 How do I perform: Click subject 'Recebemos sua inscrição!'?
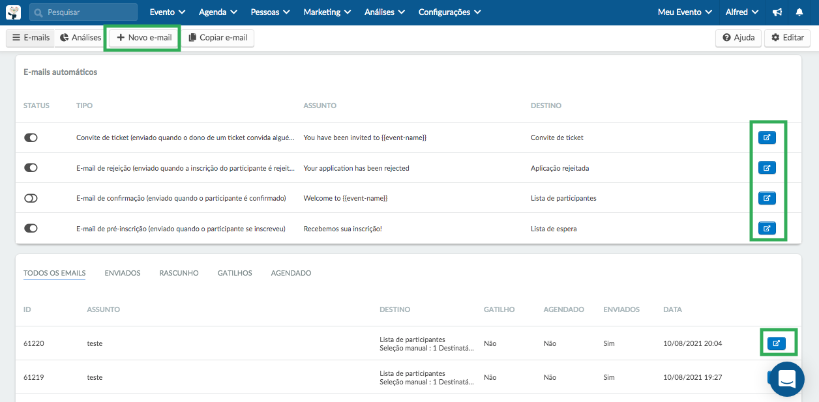click(343, 229)
